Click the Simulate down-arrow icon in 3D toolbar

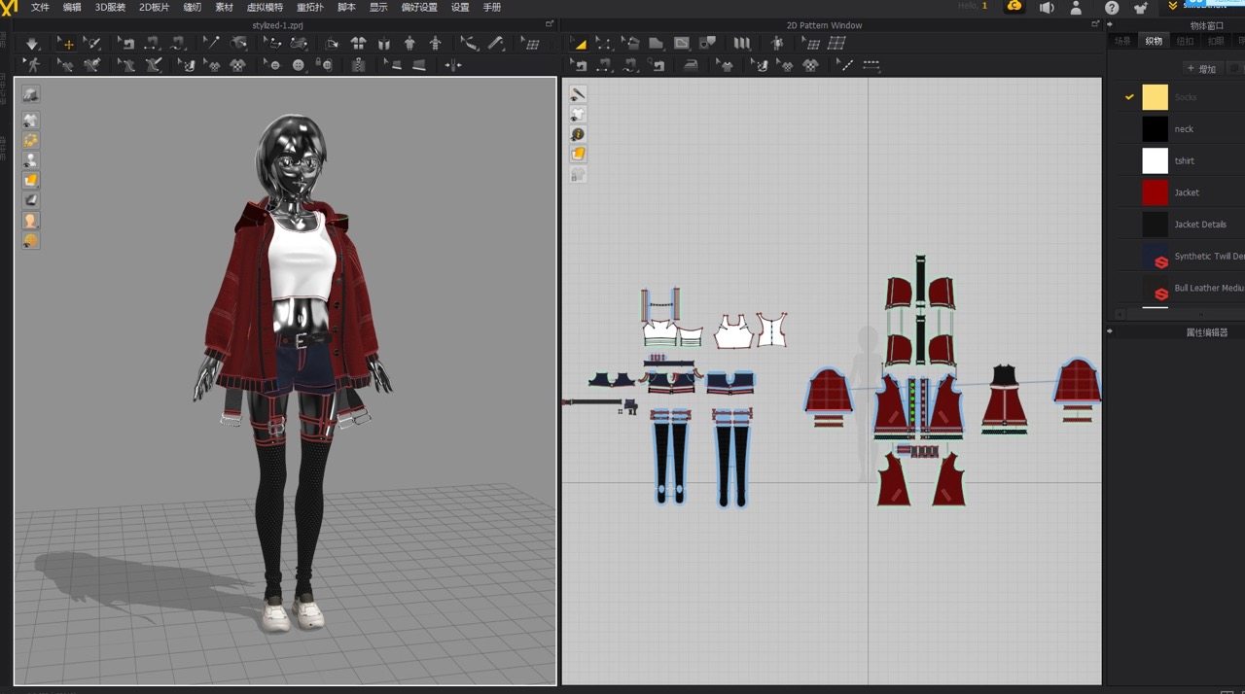pos(32,44)
